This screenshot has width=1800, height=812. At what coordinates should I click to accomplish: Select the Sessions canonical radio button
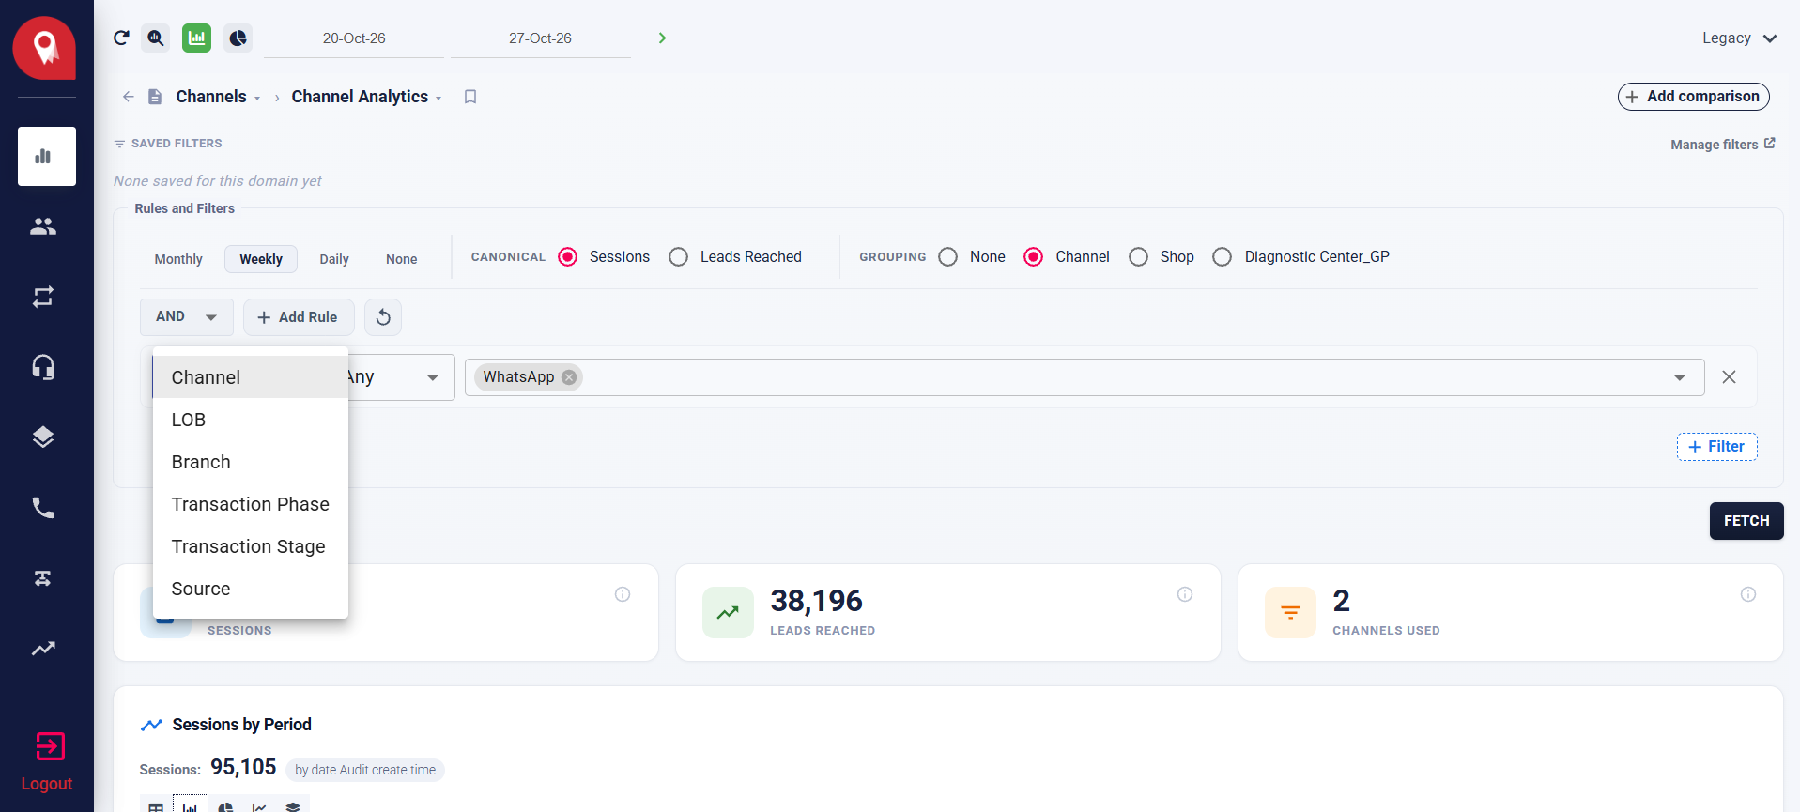point(568,257)
